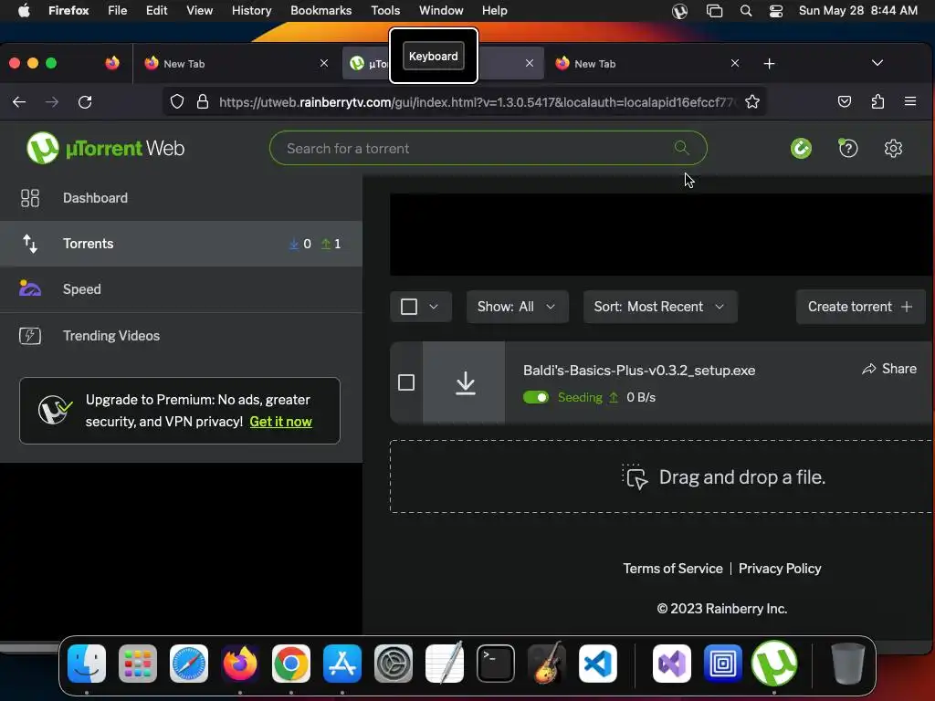Click the download arrow thumbnail for Baldi's-Basics-Plus
Image resolution: width=935 pixels, height=701 pixels.
point(465,382)
